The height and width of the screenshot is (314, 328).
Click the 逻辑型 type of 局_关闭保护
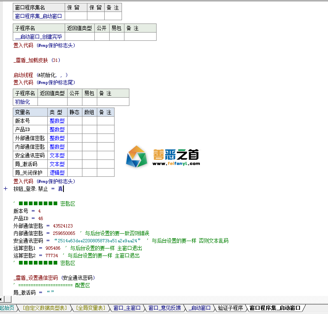pyautogui.click(x=57, y=173)
